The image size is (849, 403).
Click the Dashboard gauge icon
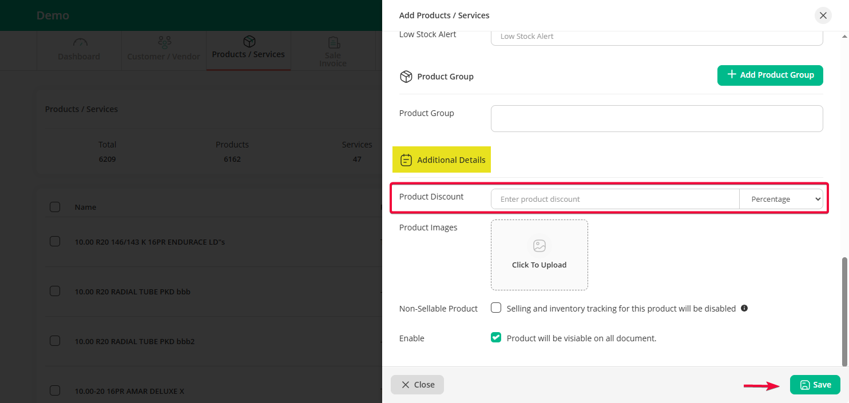[80, 43]
